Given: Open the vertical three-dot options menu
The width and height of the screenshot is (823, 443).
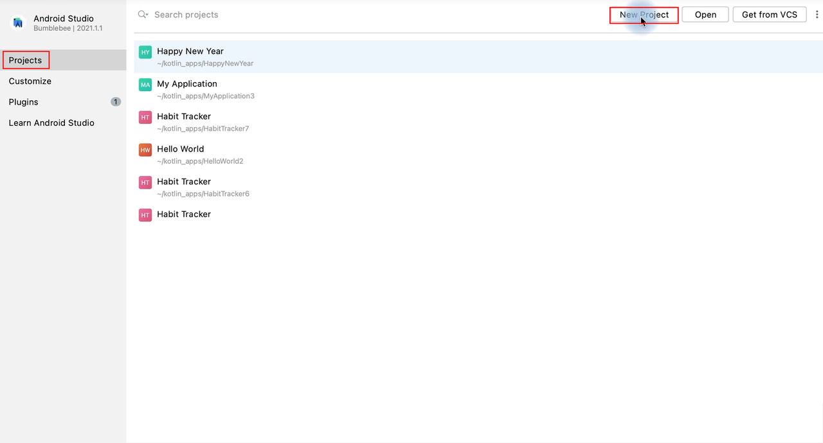Looking at the screenshot, I should click(817, 15).
